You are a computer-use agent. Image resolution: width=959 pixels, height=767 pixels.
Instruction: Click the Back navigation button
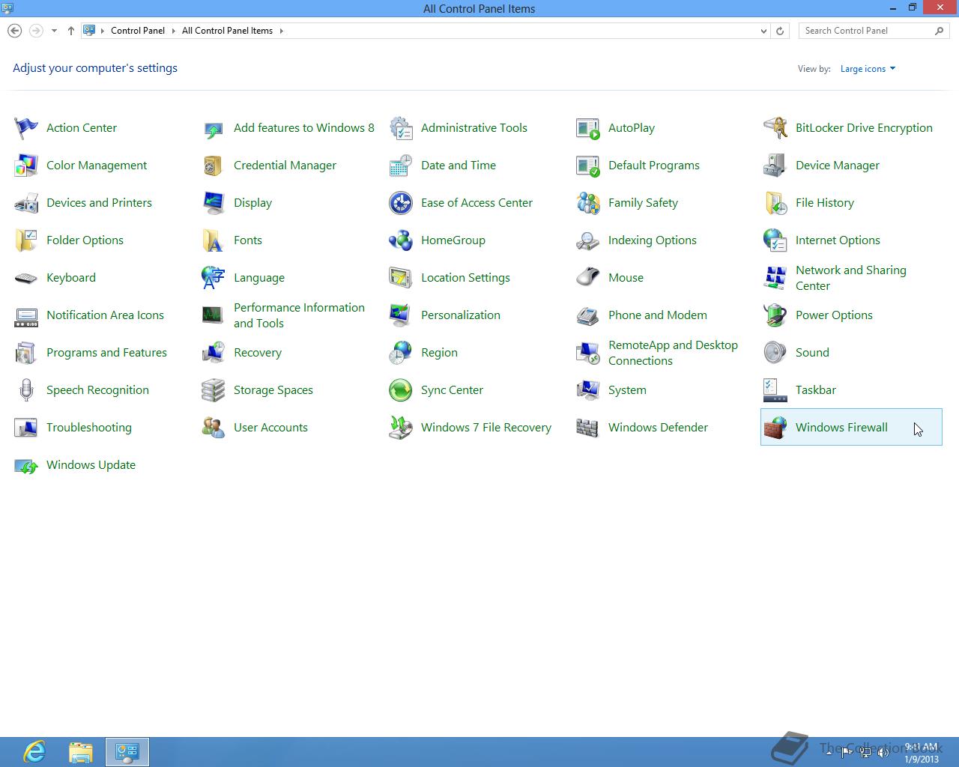[x=14, y=31]
